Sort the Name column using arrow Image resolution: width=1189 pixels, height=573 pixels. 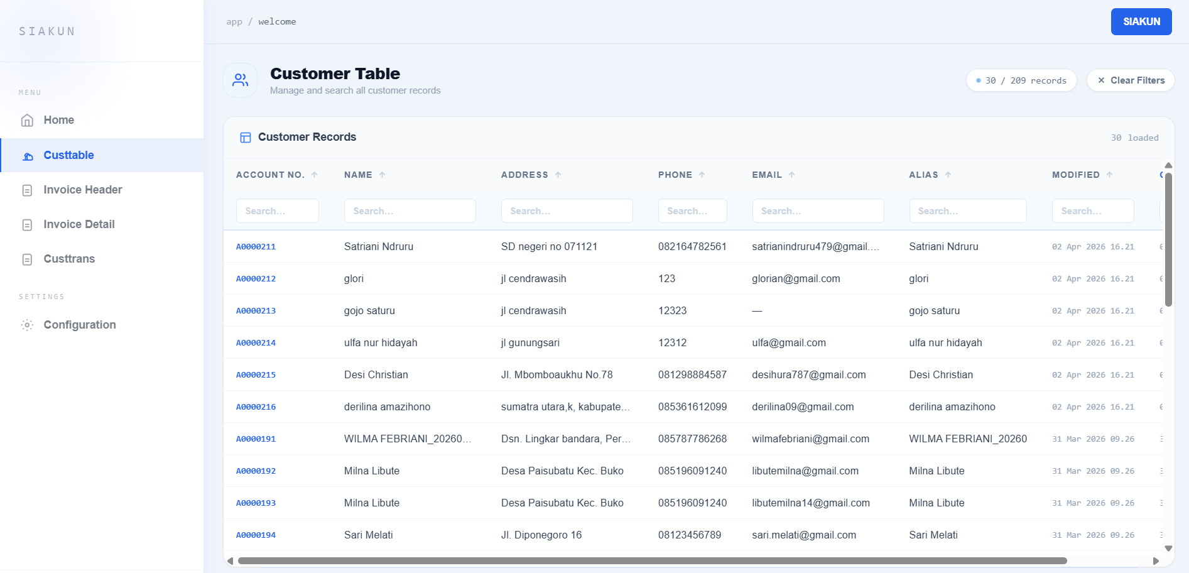(x=382, y=175)
